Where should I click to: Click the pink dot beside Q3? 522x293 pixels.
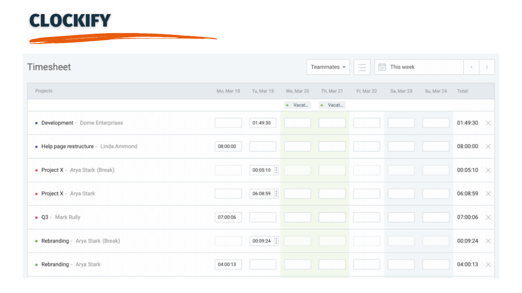36,218
